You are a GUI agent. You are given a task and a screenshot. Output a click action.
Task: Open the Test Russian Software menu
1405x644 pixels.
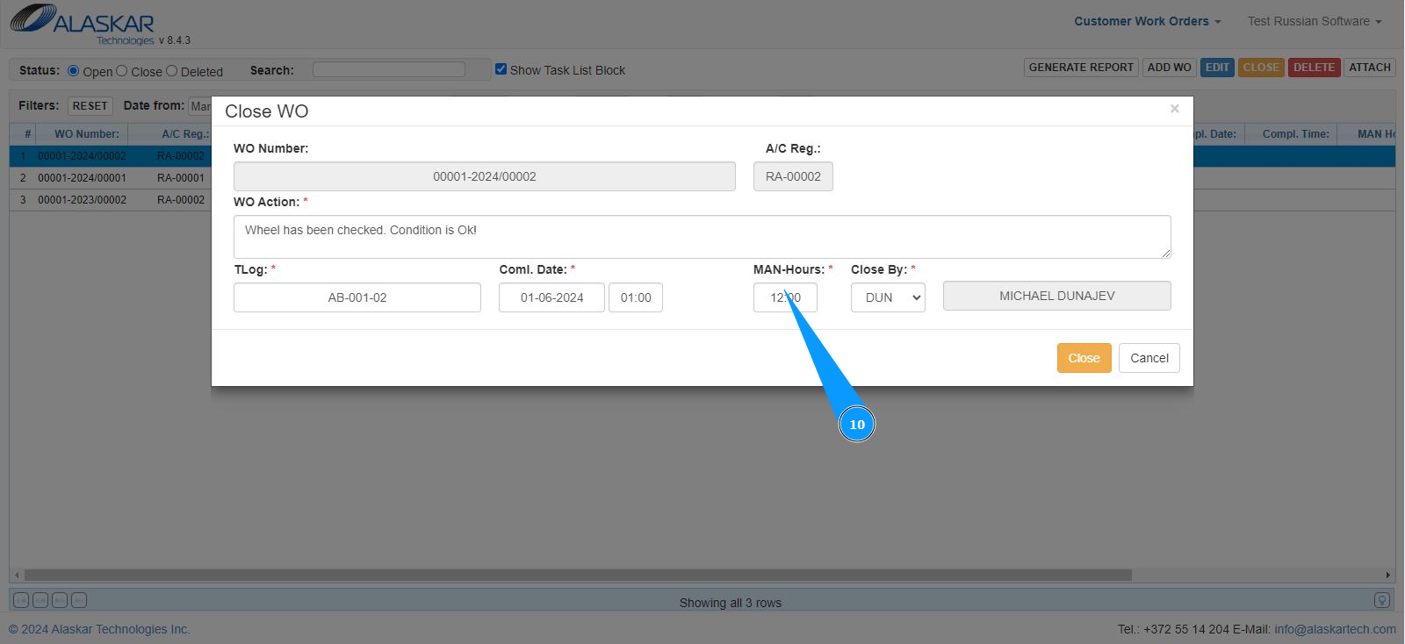(1314, 21)
